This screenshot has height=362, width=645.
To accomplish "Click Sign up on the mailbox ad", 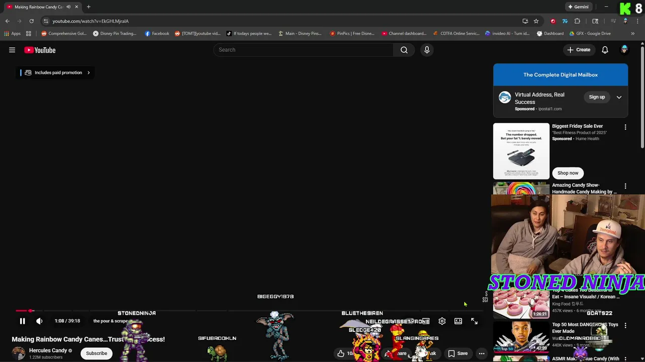I will [597, 97].
